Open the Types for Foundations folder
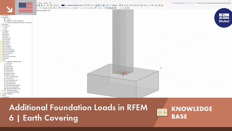 click(x=8, y=53)
